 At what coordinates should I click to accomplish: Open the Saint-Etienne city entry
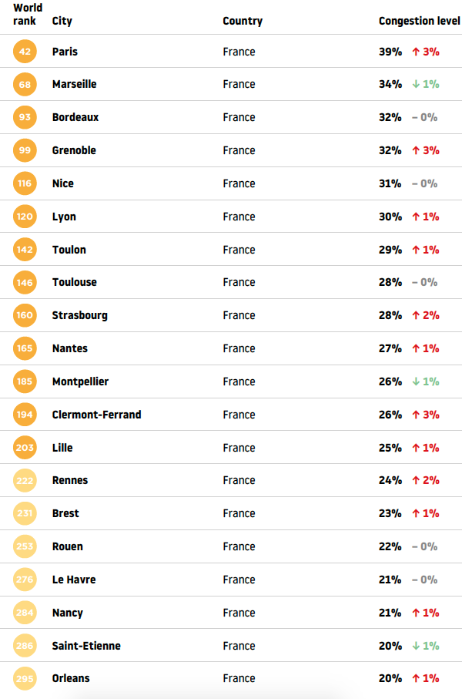[x=86, y=646]
